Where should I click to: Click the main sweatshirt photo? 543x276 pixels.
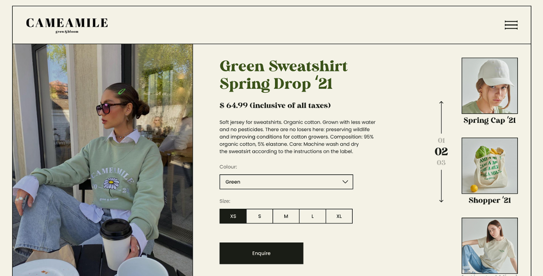pos(102,160)
